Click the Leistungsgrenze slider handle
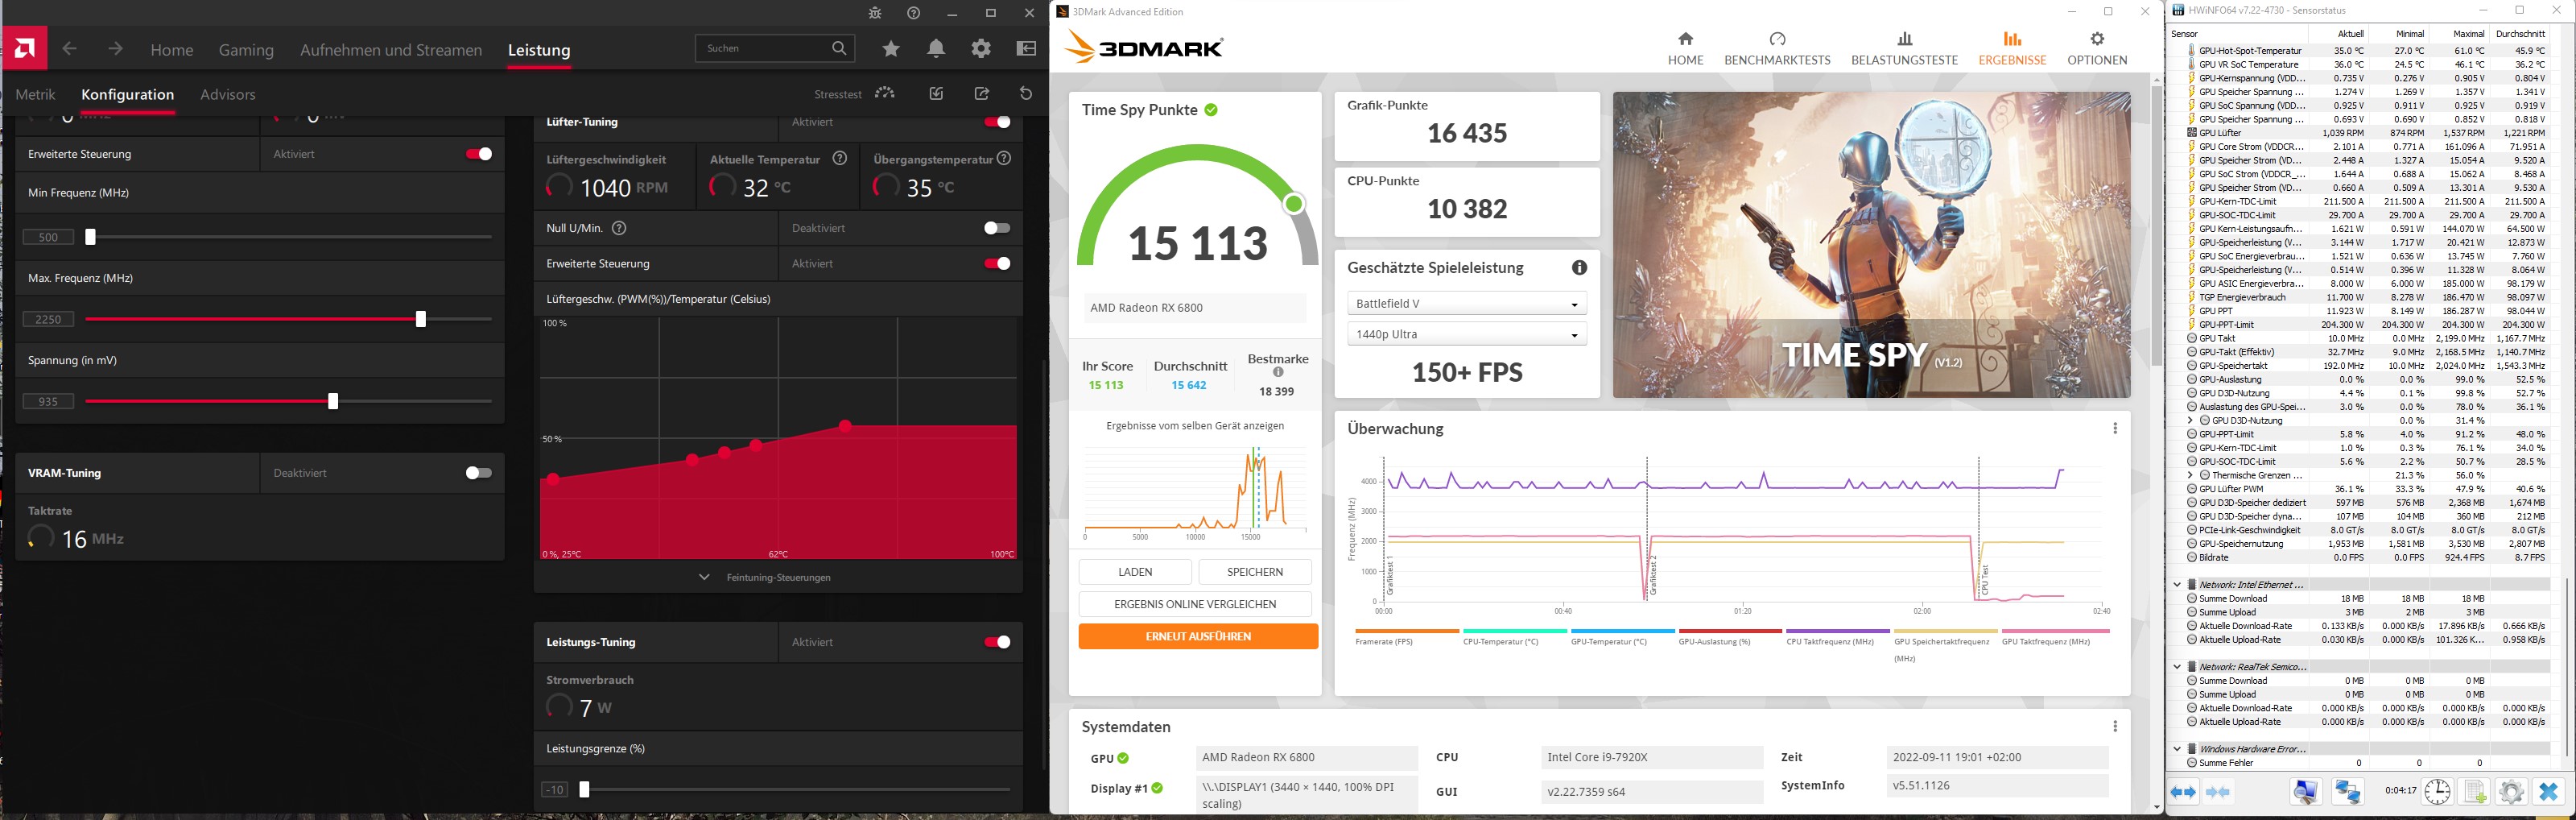 click(x=585, y=790)
